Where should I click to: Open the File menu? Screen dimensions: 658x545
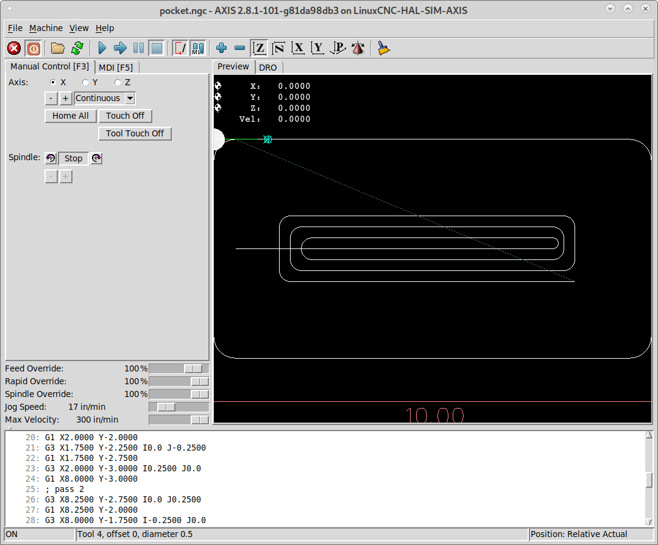pyautogui.click(x=15, y=28)
